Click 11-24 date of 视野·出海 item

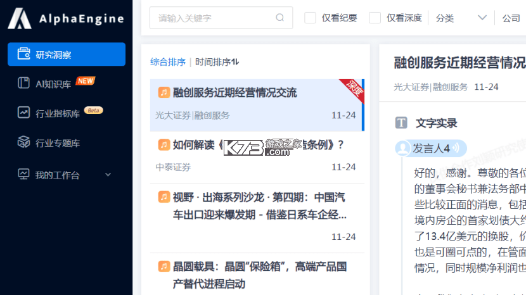pos(343,237)
